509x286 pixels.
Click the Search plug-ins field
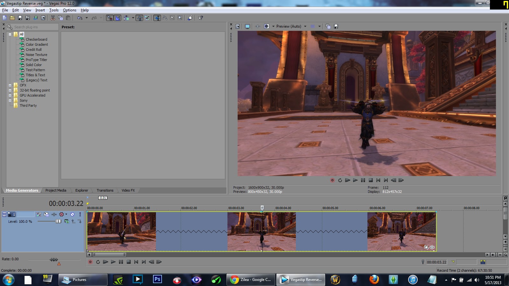click(x=32, y=27)
